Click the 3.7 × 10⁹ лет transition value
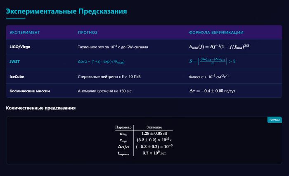 pos(154,153)
